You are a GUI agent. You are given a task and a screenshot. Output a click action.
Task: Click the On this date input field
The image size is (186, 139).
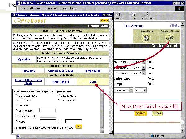click(47, 110)
